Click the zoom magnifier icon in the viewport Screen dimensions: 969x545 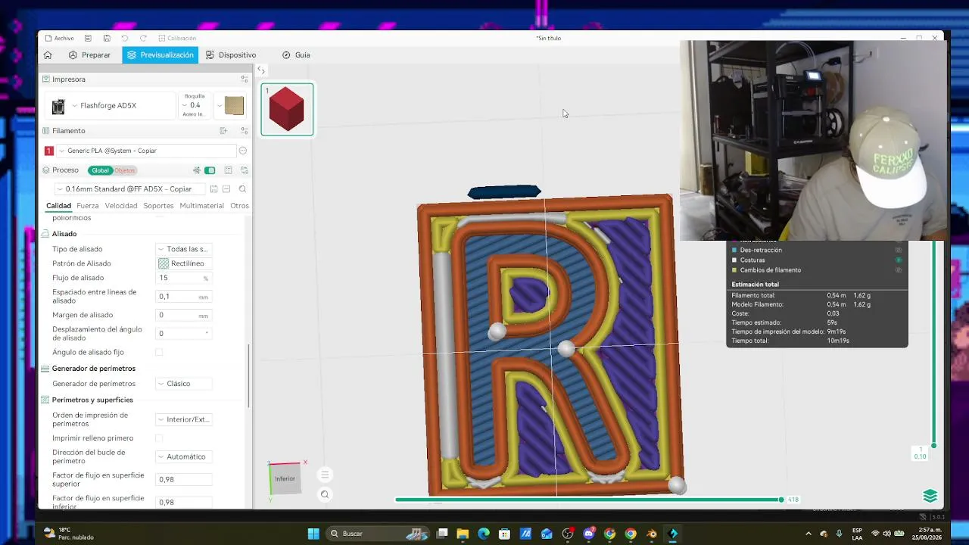coord(325,494)
